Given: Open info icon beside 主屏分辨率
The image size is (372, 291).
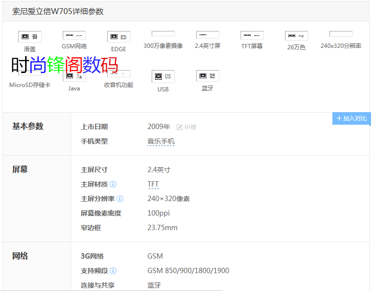Looking at the screenshot, I should coord(120,199).
